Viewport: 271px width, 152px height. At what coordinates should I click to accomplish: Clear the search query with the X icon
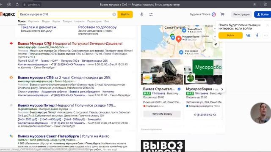point(114,14)
